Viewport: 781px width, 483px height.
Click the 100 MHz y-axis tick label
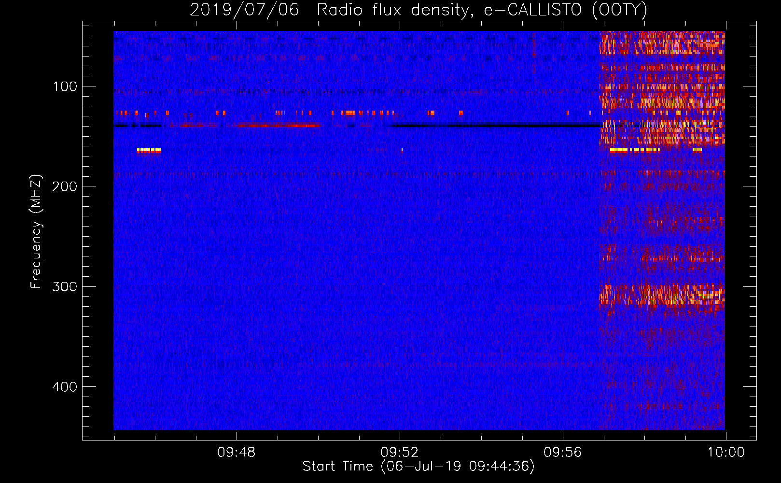pos(65,86)
